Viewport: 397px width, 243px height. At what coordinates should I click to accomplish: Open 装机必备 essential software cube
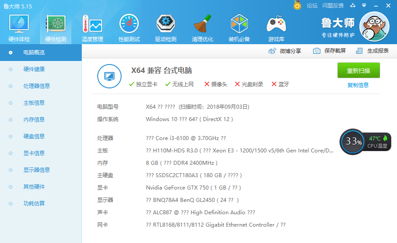(x=239, y=28)
